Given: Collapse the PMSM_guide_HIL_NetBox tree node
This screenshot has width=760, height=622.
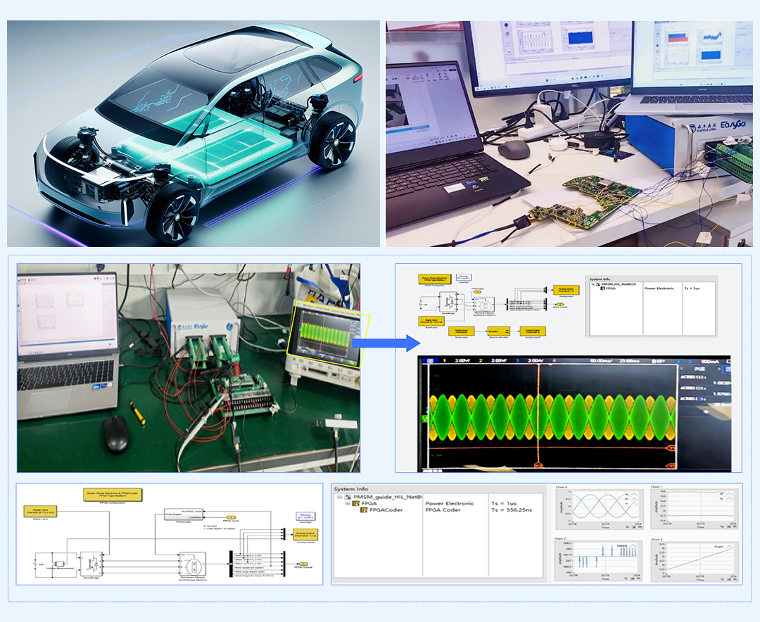Looking at the screenshot, I should [x=340, y=497].
